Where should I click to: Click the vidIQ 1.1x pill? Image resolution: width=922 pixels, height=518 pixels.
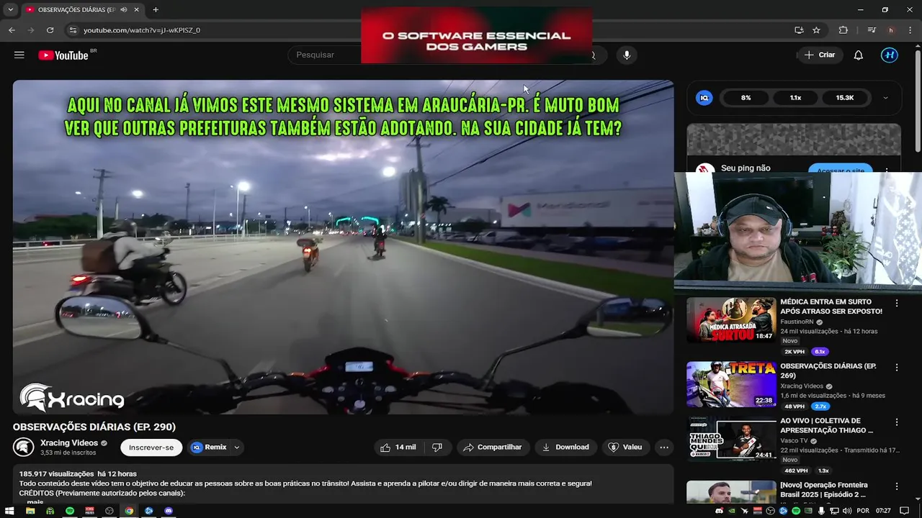pyautogui.click(x=795, y=98)
